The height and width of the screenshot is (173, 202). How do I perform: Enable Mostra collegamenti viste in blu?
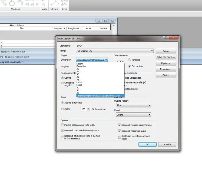coord(62,125)
